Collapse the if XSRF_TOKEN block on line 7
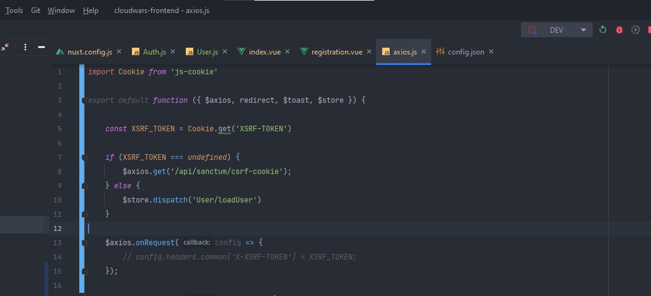Image resolution: width=651 pixels, height=296 pixels. (x=84, y=157)
